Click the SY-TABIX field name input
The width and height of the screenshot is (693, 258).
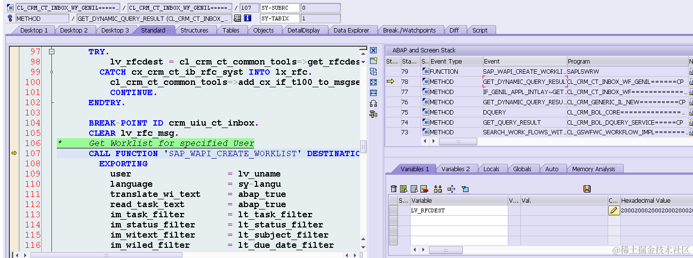tap(279, 18)
